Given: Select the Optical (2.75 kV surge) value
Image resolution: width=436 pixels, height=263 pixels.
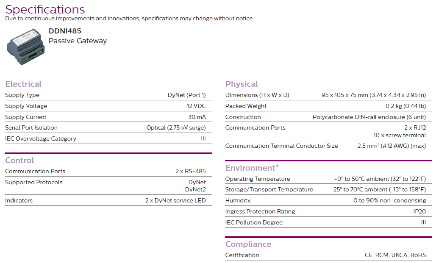Looking at the screenshot, I should pos(176,127).
